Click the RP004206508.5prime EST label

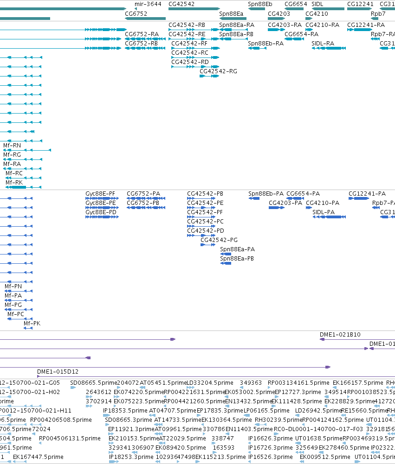(61, 420)
